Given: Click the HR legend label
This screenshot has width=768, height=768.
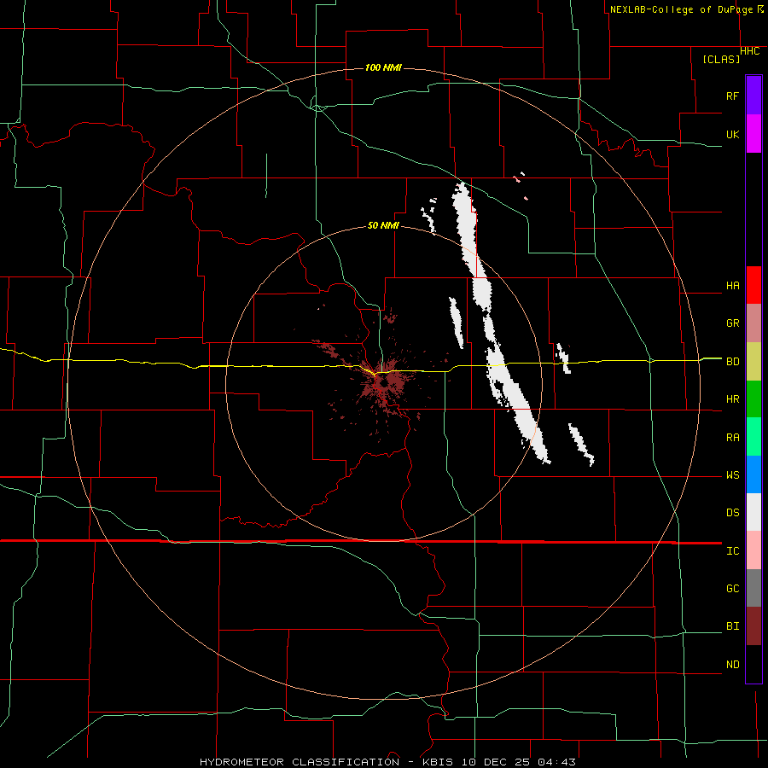Looking at the screenshot, I should 732,399.
